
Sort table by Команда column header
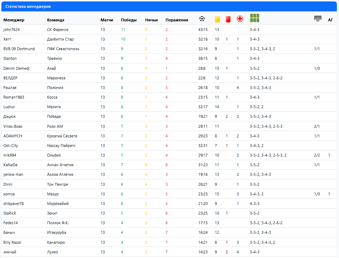pyautogui.click(x=55, y=20)
